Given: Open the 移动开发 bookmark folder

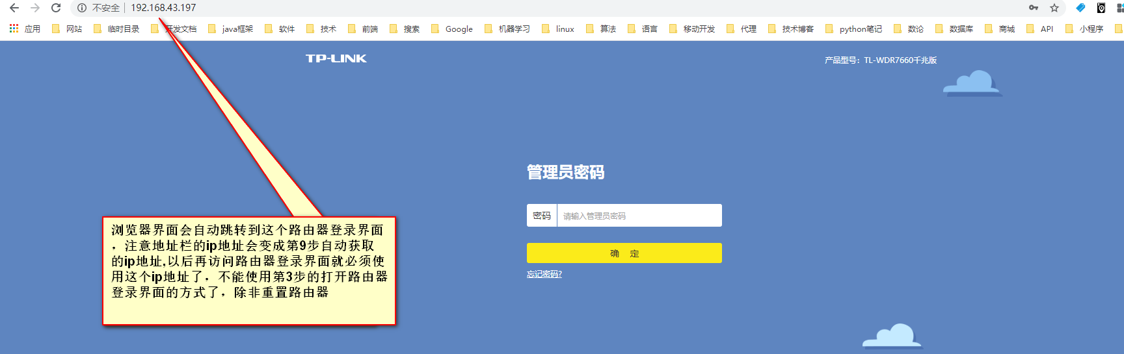Looking at the screenshot, I should (x=692, y=29).
